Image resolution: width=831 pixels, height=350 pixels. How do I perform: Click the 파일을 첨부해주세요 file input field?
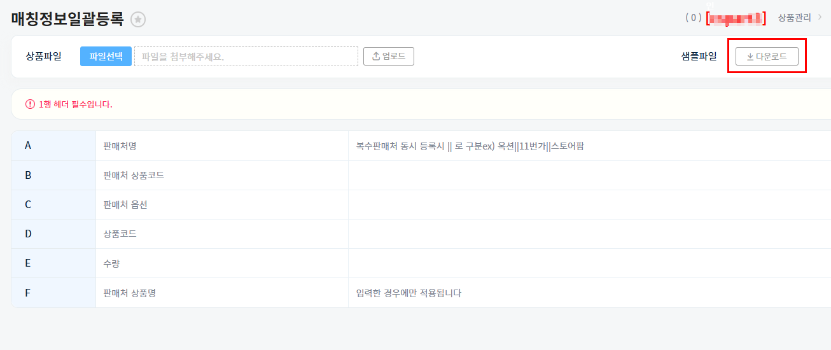(246, 56)
